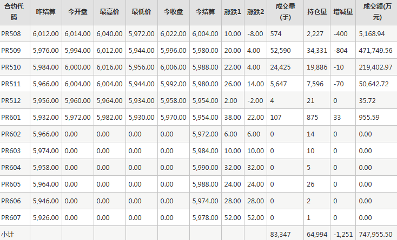Click the 涨跌1 column header
This screenshot has height=240, width=397.
[x=233, y=12]
